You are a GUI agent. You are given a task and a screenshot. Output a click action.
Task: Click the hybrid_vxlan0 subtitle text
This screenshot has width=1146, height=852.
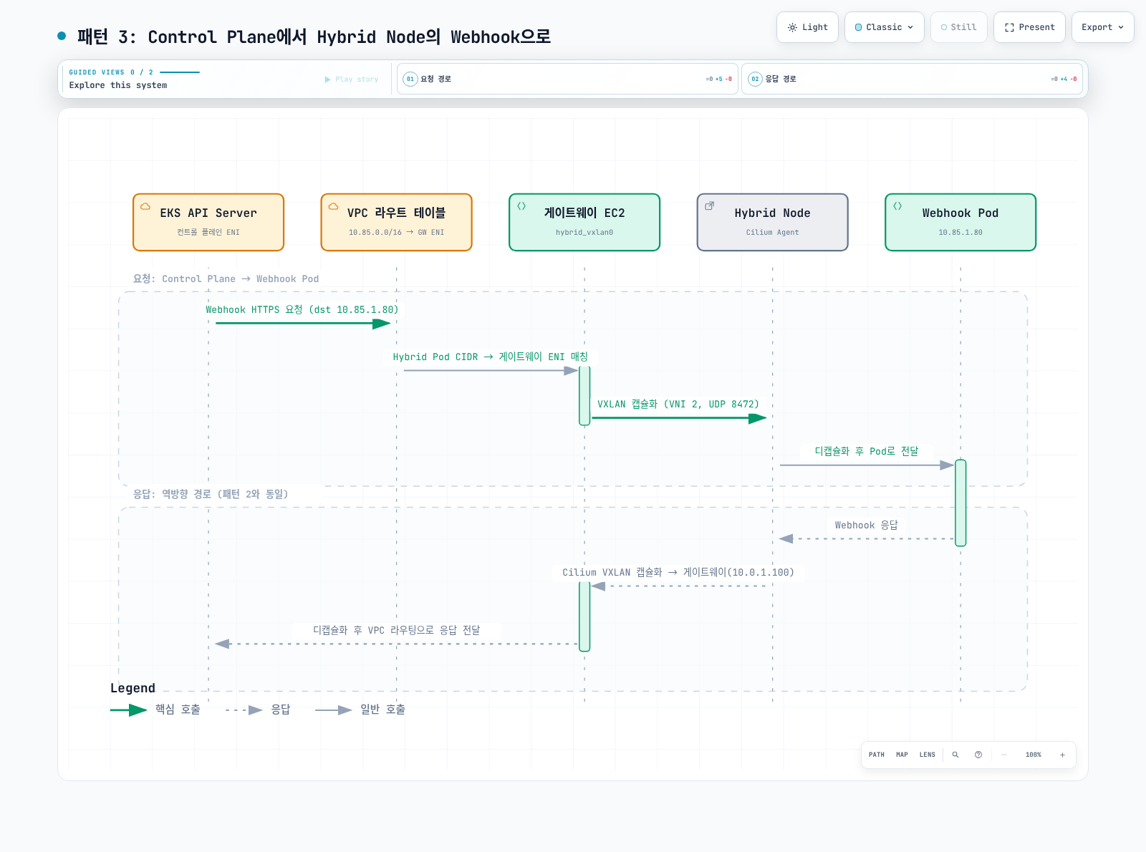[584, 233]
